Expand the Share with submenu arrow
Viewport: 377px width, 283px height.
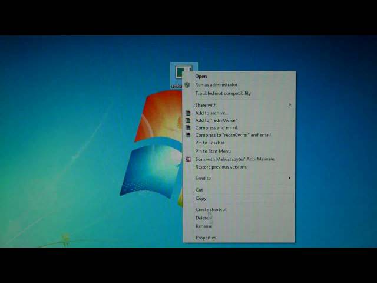click(290, 105)
